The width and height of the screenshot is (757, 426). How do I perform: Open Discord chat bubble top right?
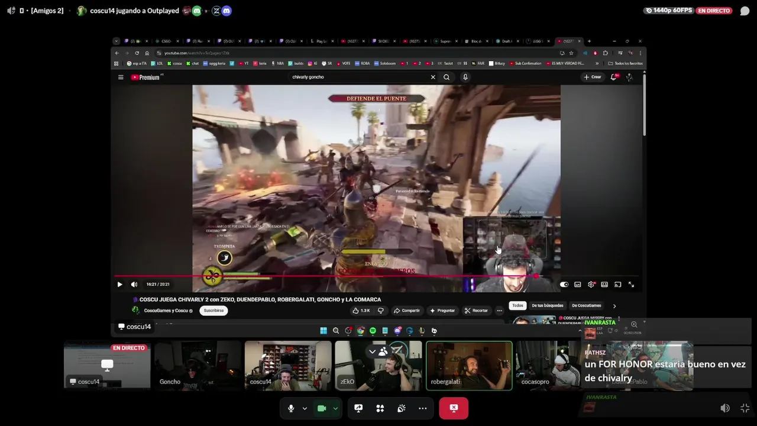745,11
